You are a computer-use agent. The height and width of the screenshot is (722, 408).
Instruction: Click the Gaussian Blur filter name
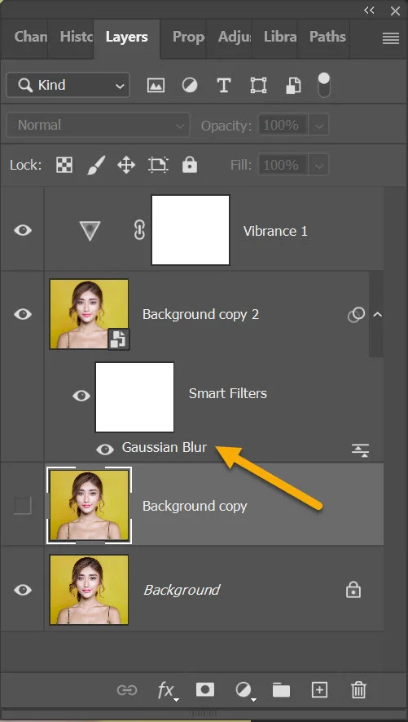coord(165,447)
